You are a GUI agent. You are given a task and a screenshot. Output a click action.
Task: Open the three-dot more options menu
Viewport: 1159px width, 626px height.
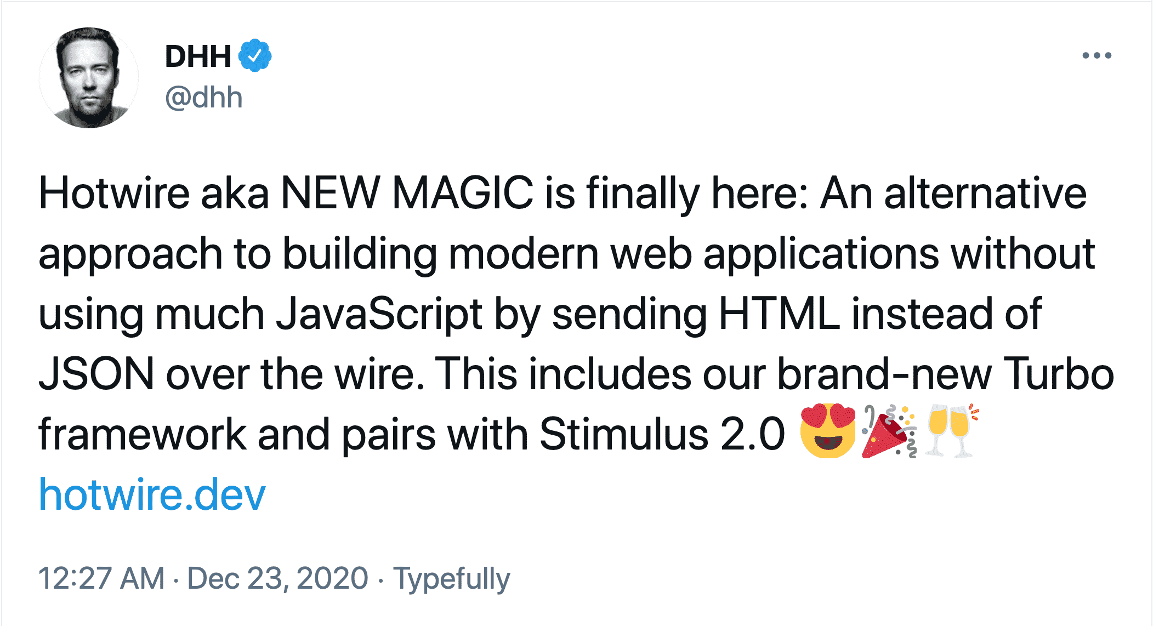(1096, 55)
